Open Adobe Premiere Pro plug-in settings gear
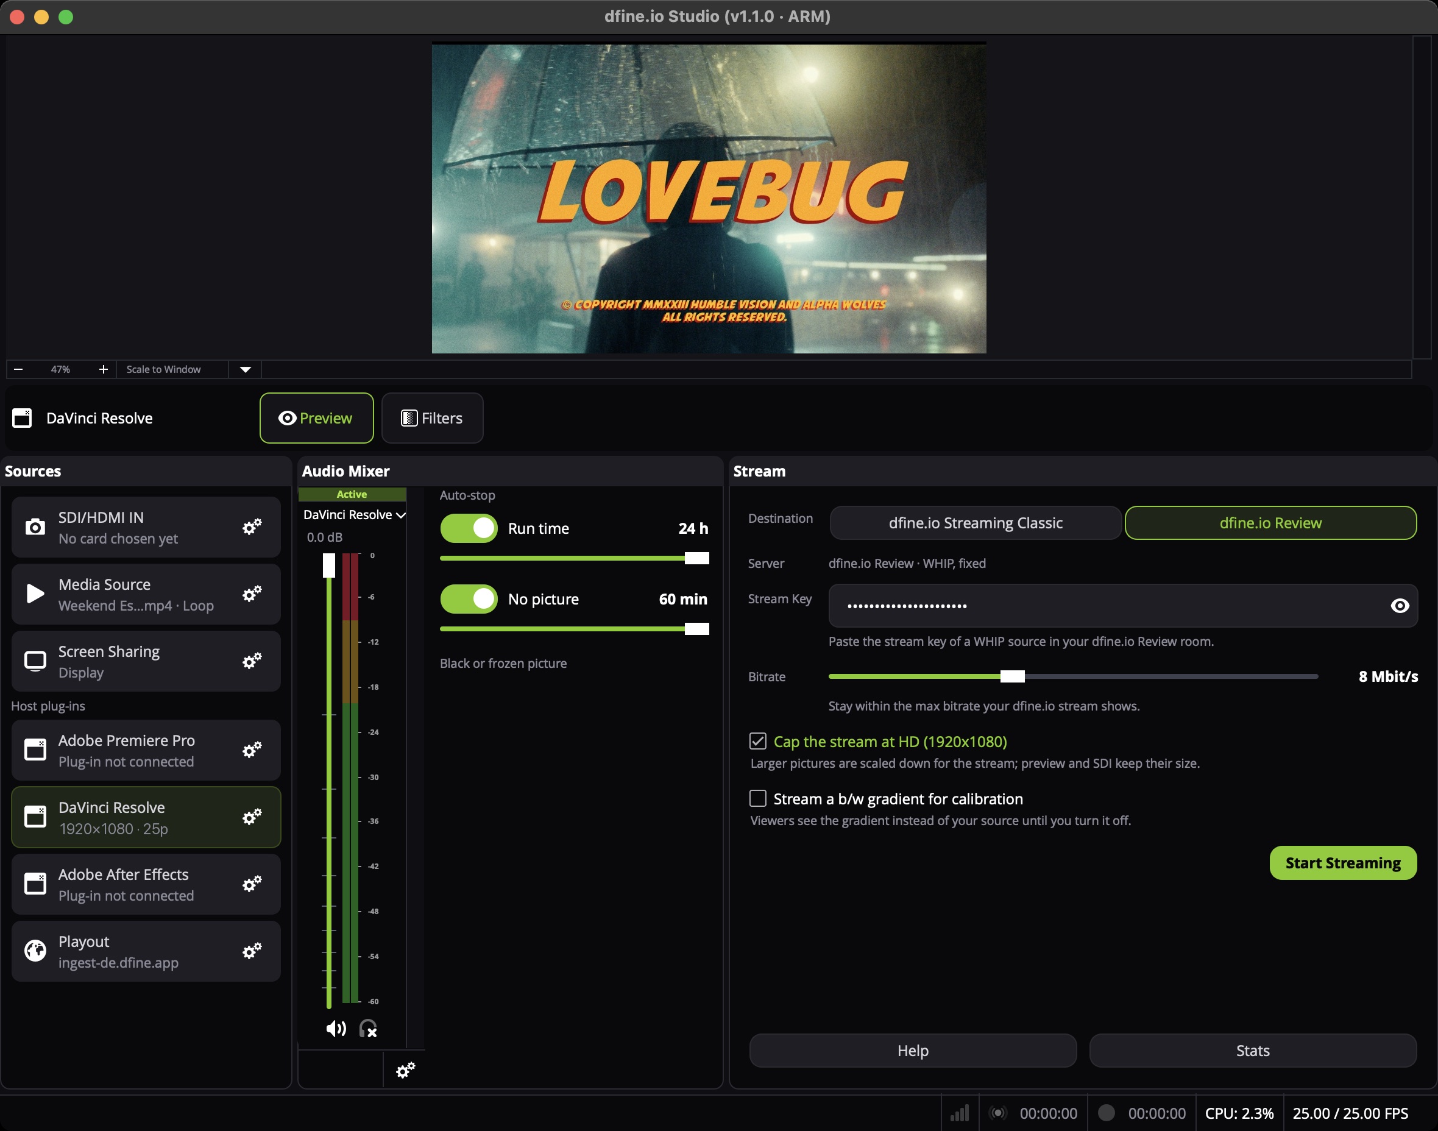Image resolution: width=1438 pixels, height=1131 pixels. tap(252, 750)
